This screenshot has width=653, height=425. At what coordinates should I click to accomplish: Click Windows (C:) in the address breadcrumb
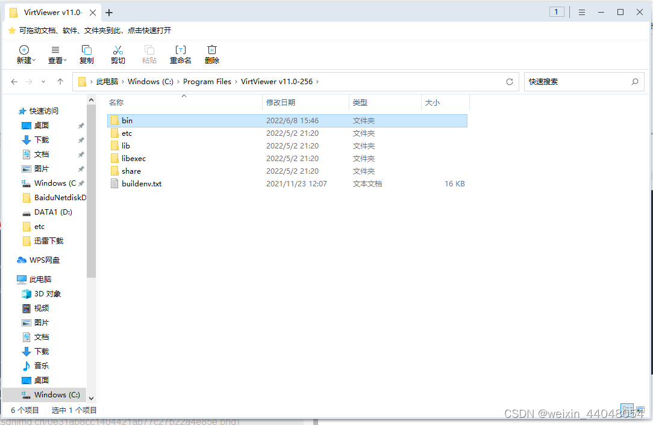151,81
